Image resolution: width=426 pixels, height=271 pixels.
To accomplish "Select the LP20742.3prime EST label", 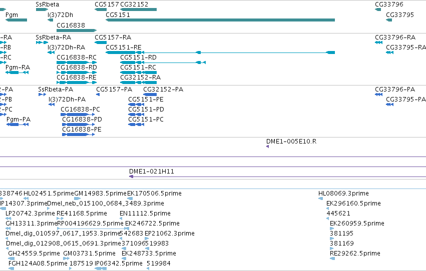I will (x=30, y=214).
